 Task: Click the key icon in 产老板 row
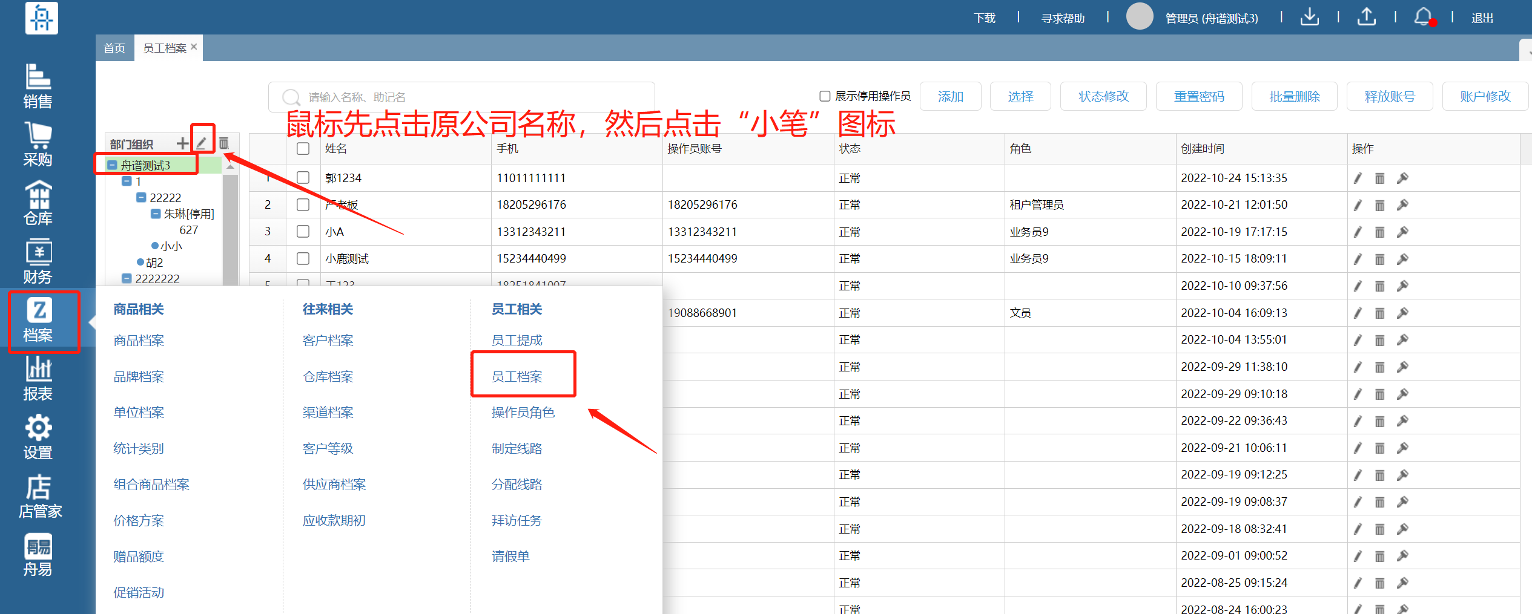(x=1402, y=205)
